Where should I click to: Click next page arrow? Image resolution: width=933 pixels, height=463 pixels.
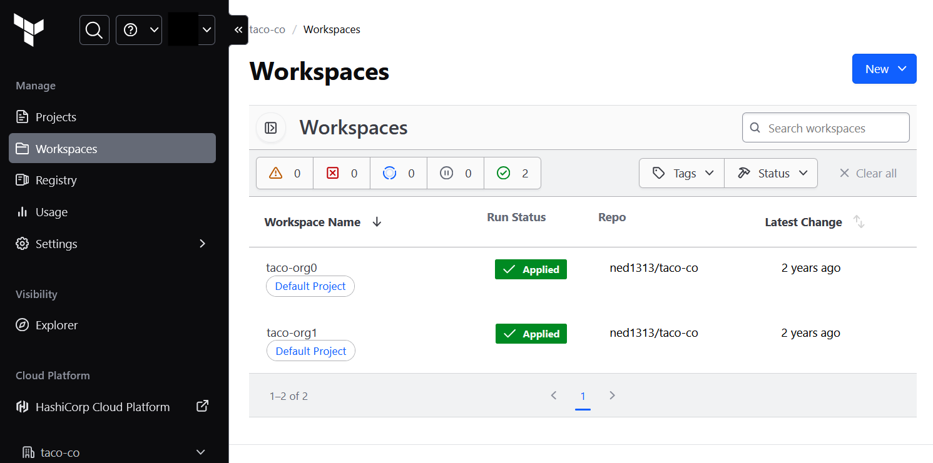pyautogui.click(x=612, y=395)
